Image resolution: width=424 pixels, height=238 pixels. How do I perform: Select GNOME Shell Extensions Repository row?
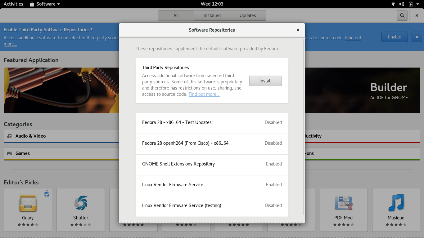point(212,165)
